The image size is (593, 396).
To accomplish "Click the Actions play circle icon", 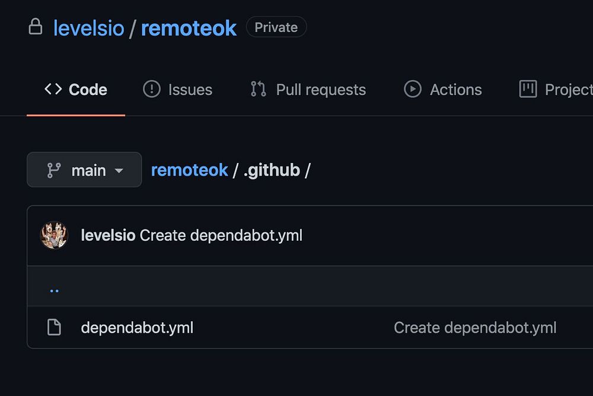I will (x=413, y=90).
